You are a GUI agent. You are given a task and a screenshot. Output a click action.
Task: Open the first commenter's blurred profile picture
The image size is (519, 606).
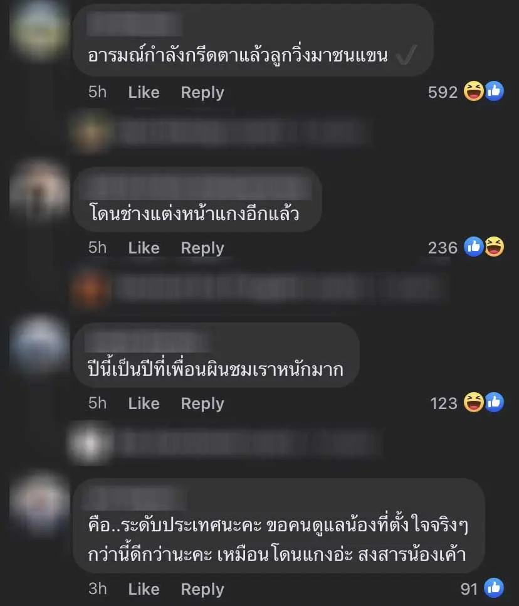[x=39, y=29]
